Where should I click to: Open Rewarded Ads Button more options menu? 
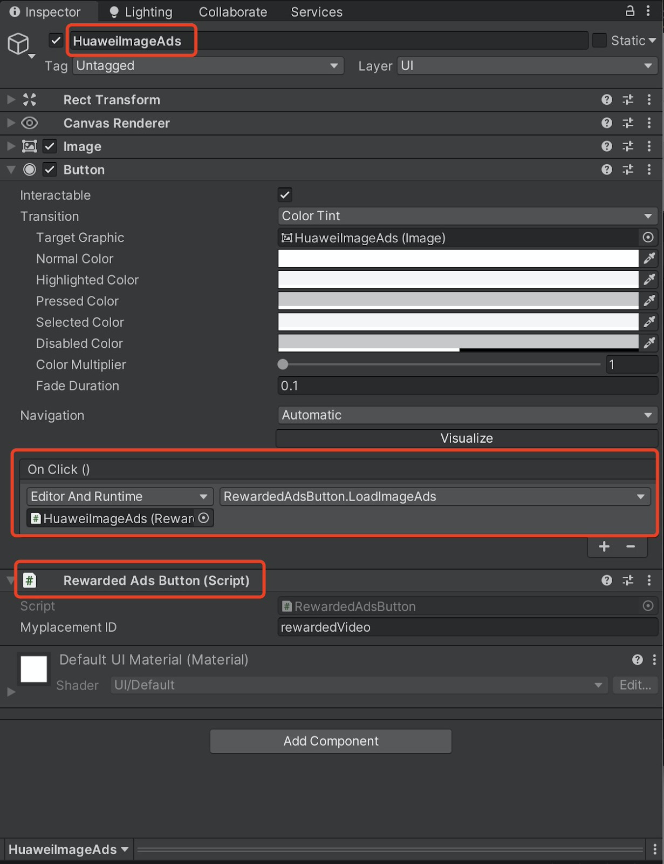pyautogui.click(x=649, y=580)
